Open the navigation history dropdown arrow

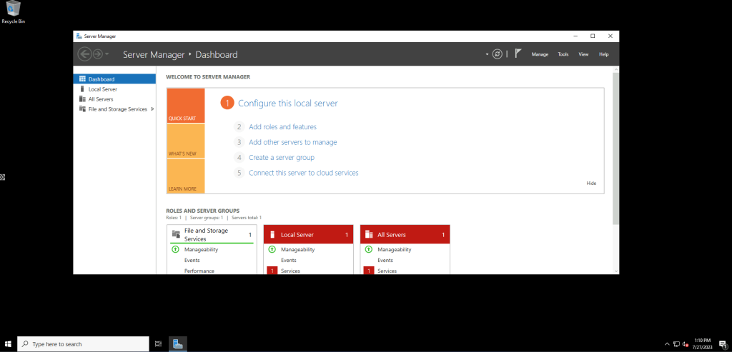107,54
